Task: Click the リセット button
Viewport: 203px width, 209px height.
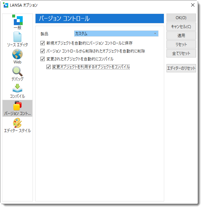Action: [181, 45]
